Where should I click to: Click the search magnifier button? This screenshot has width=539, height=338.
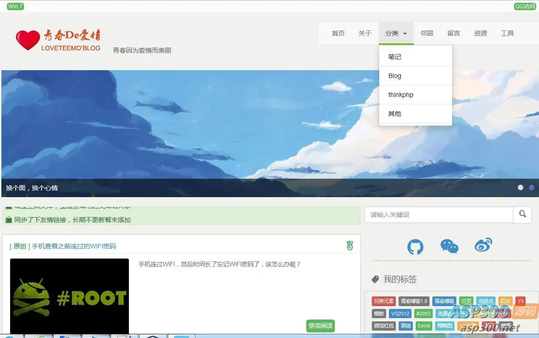[522, 214]
